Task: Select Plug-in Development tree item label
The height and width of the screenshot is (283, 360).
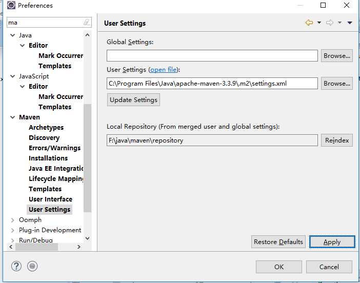Action: coord(50,230)
